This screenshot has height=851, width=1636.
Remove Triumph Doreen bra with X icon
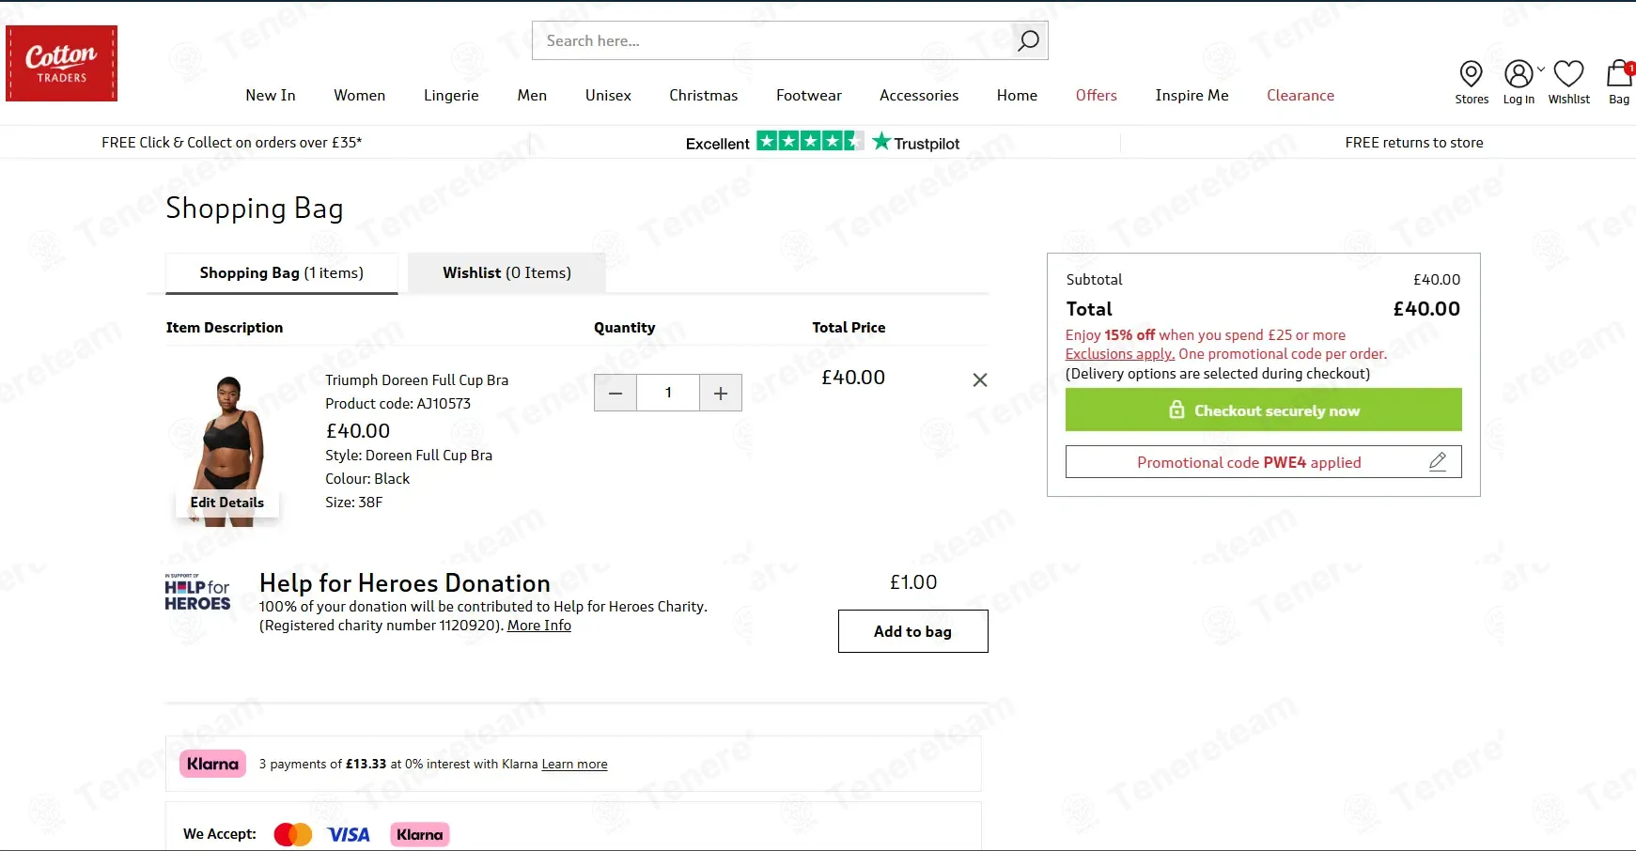click(x=979, y=379)
